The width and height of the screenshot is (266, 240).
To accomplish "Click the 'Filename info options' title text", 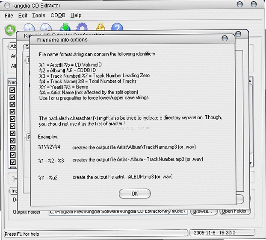I will tap(62, 40).
